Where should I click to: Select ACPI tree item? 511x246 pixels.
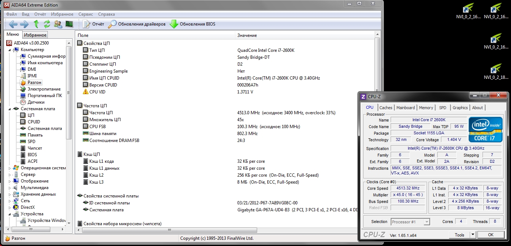coord(28,161)
